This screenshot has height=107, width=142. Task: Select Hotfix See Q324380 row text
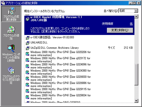[61, 72]
